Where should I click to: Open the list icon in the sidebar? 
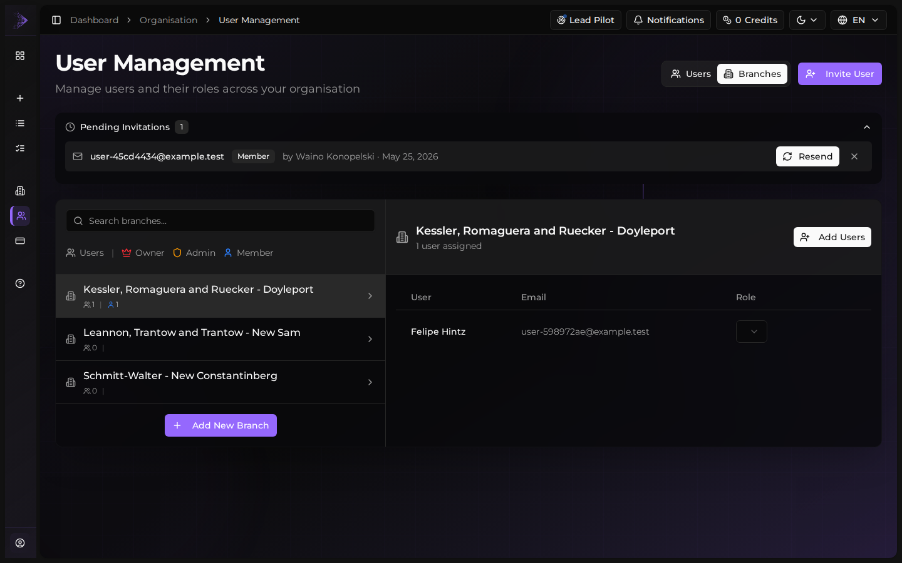(x=20, y=123)
